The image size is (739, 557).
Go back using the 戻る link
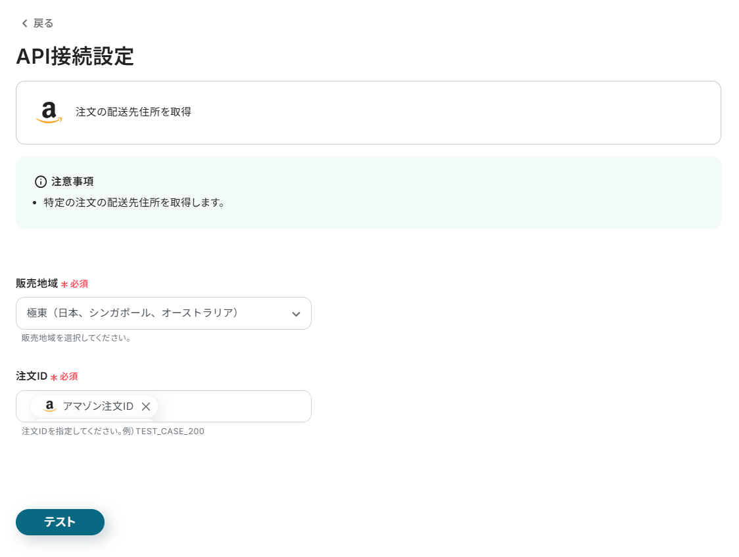(x=37, y=24)
